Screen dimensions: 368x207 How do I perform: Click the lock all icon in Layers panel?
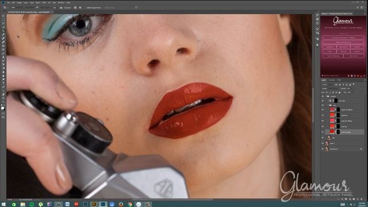coord(339,93)
